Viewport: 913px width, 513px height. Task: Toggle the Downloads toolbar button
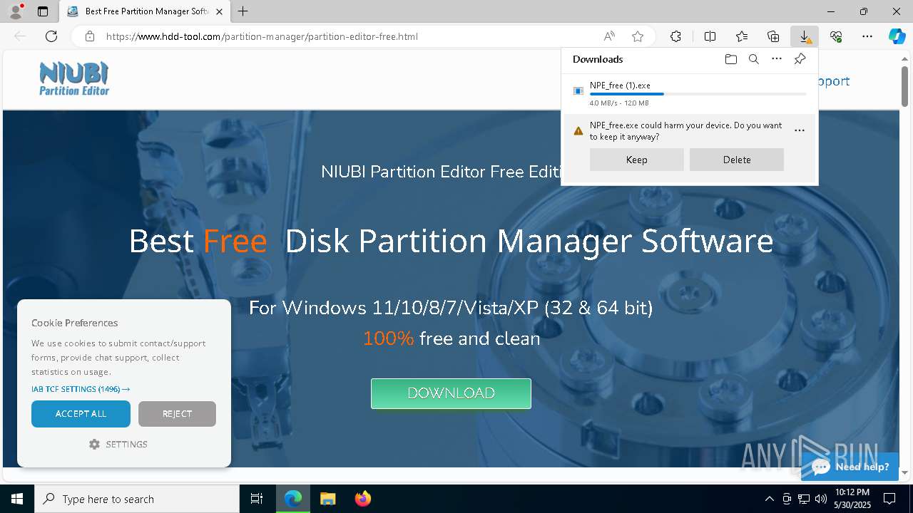pos(805,36)
